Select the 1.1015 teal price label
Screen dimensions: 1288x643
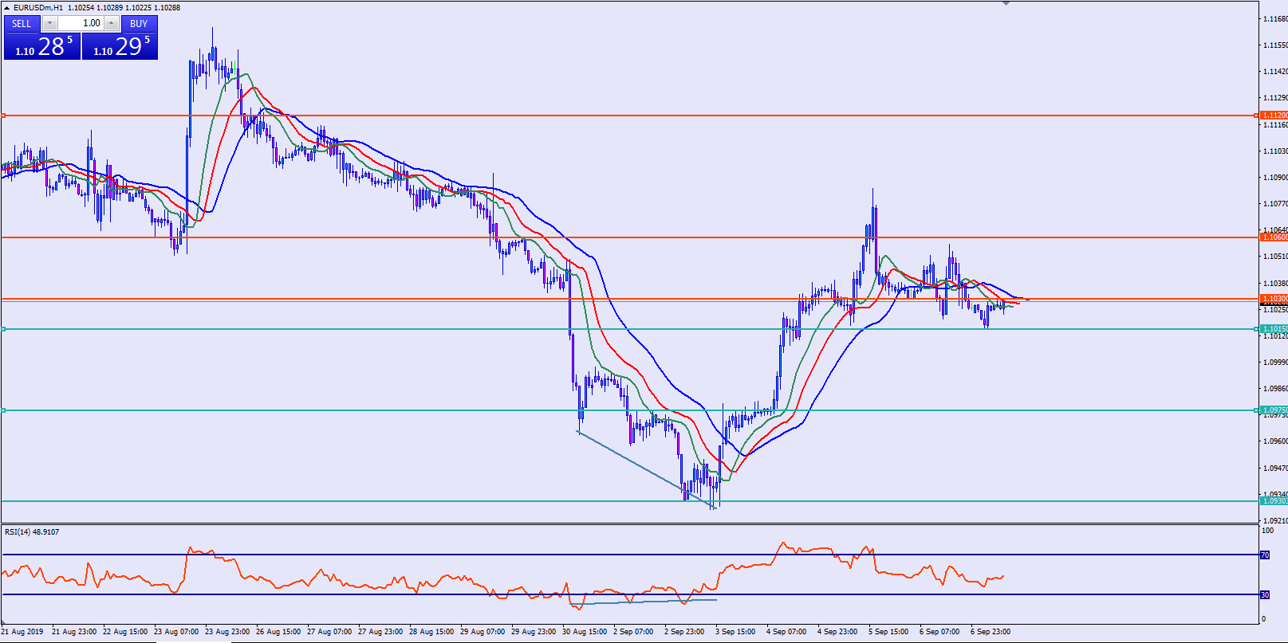coord(1274,329)
